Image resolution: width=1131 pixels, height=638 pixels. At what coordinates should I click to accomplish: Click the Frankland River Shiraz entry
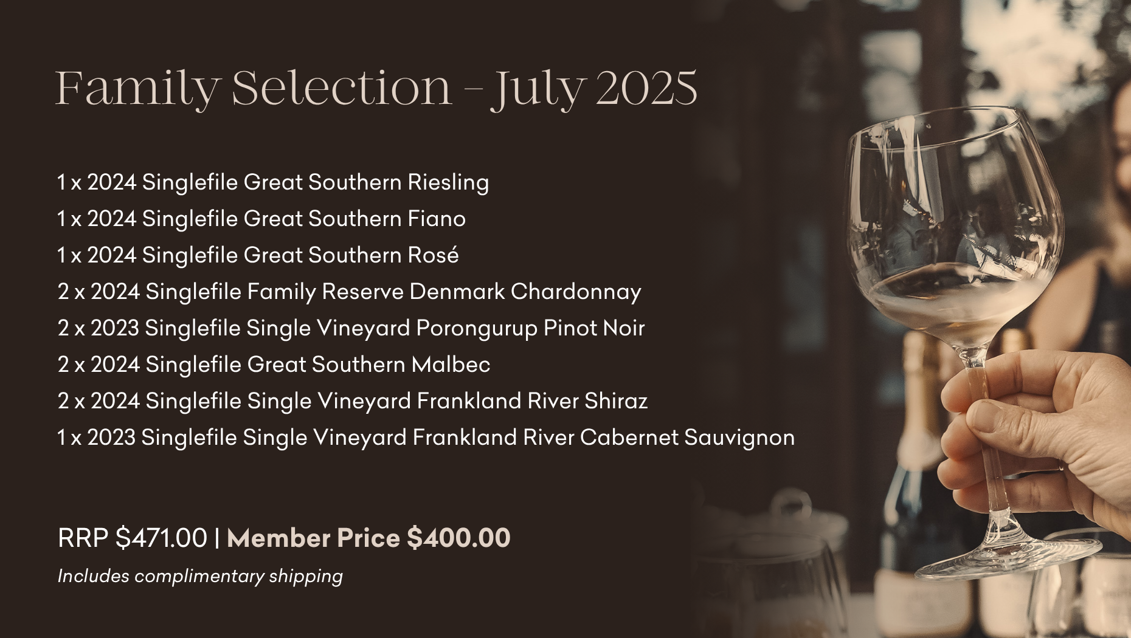coord(353,401)
